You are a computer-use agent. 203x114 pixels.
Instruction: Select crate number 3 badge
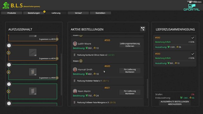9,53
